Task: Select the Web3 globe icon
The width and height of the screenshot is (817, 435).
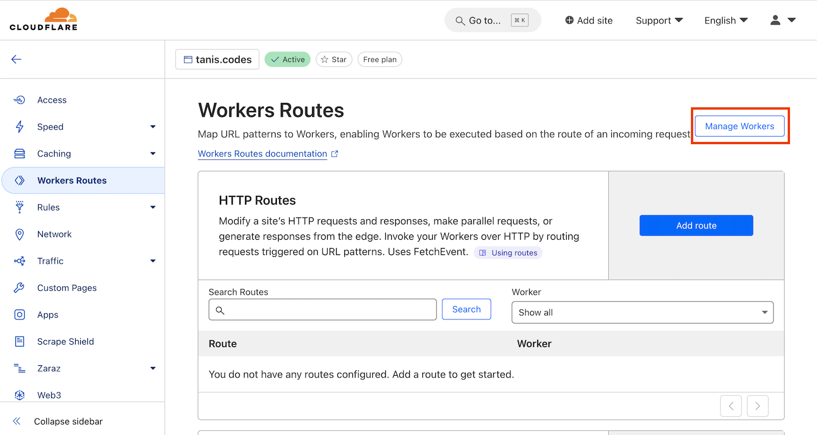Action: pyautogui.click(x=18, y=395)
